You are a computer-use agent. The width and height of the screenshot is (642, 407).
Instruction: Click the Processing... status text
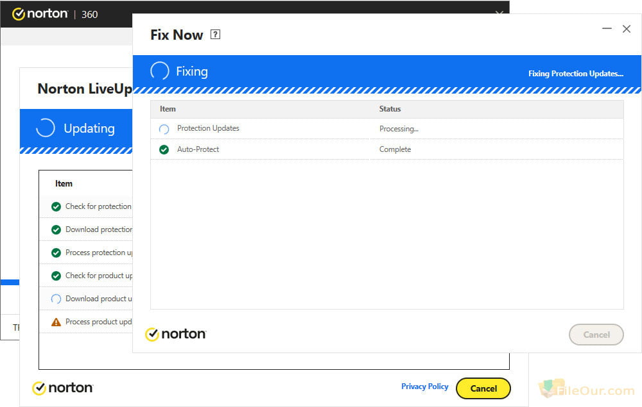399,129
